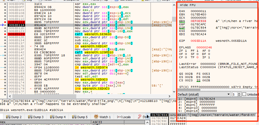Select the ZF flag value
259x125 pixels.
point(186,51)
